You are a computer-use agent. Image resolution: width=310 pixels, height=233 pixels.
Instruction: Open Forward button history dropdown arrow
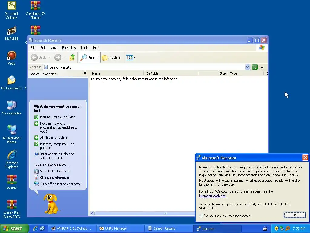pos(65,57)
